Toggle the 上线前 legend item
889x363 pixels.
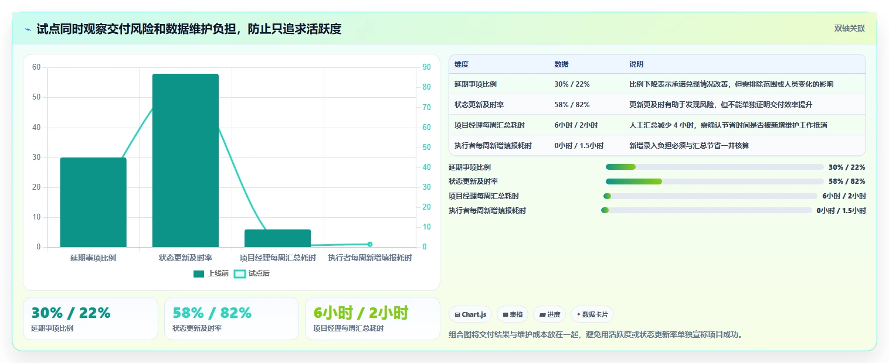[x=211, y=273]
